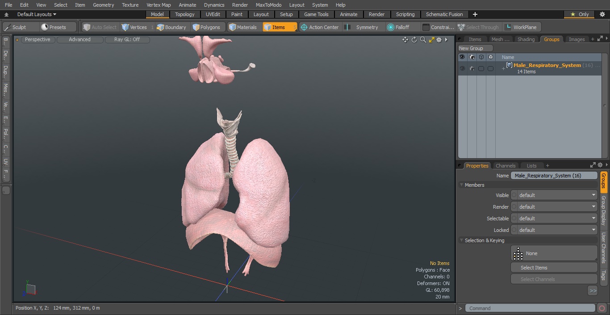
Task: Open the WorkPlane options
Action: tap(521, 27)
